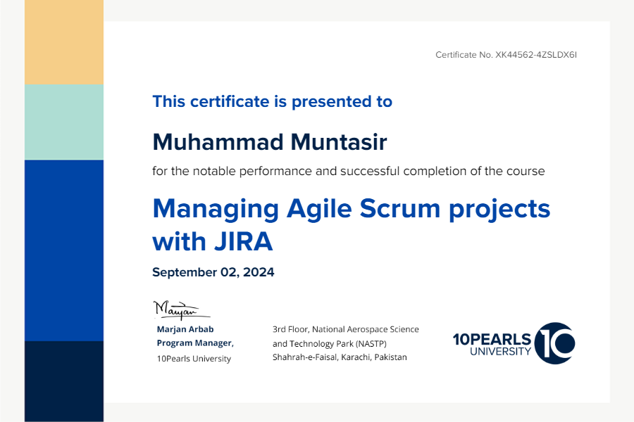Click the "with JIRA" title line
This screenshot has width=634, height=422.
213,241
